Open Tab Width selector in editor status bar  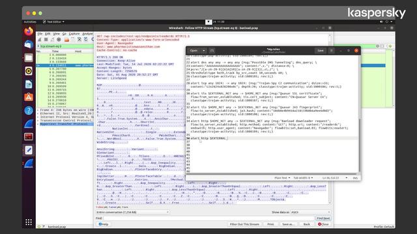[303, 177]
